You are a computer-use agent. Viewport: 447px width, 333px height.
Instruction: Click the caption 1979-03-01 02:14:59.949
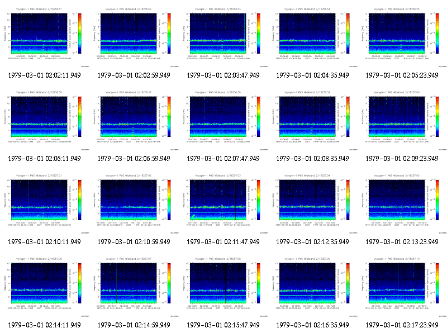click(x=134, y=325)
